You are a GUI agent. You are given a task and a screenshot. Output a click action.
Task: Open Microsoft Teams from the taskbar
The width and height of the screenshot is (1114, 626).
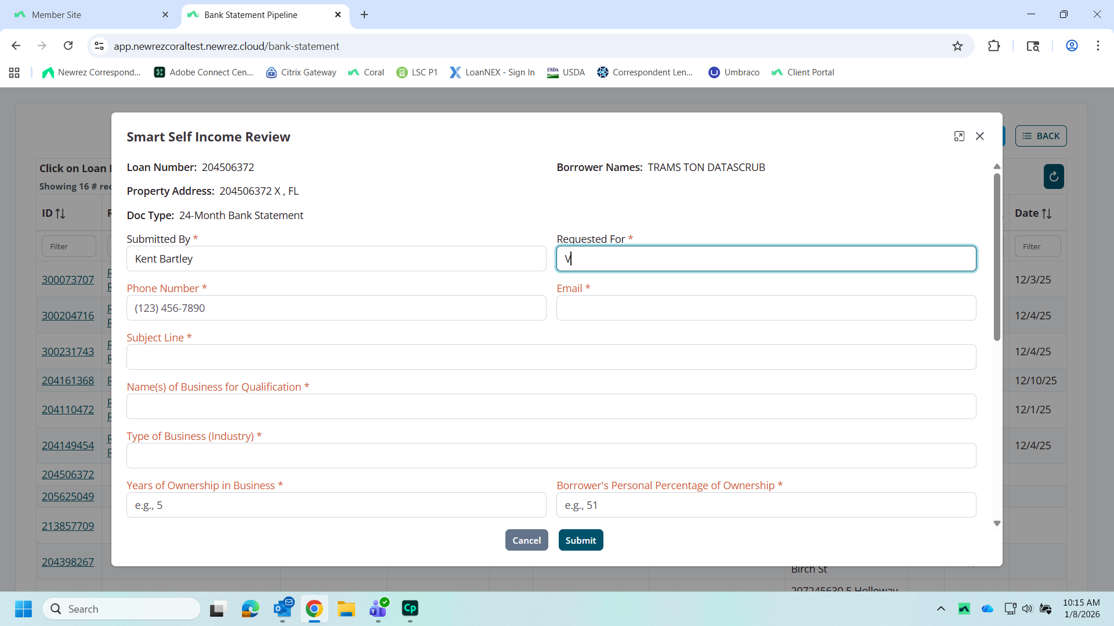[378, 609]
